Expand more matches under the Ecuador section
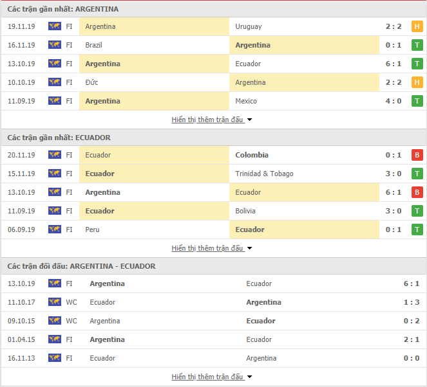Viewport: 427px width, 387px height. pyautogui.click(x=211, y=248)
